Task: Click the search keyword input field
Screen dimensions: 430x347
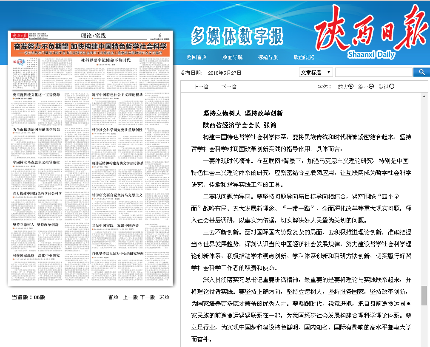Action: point(374,72)
